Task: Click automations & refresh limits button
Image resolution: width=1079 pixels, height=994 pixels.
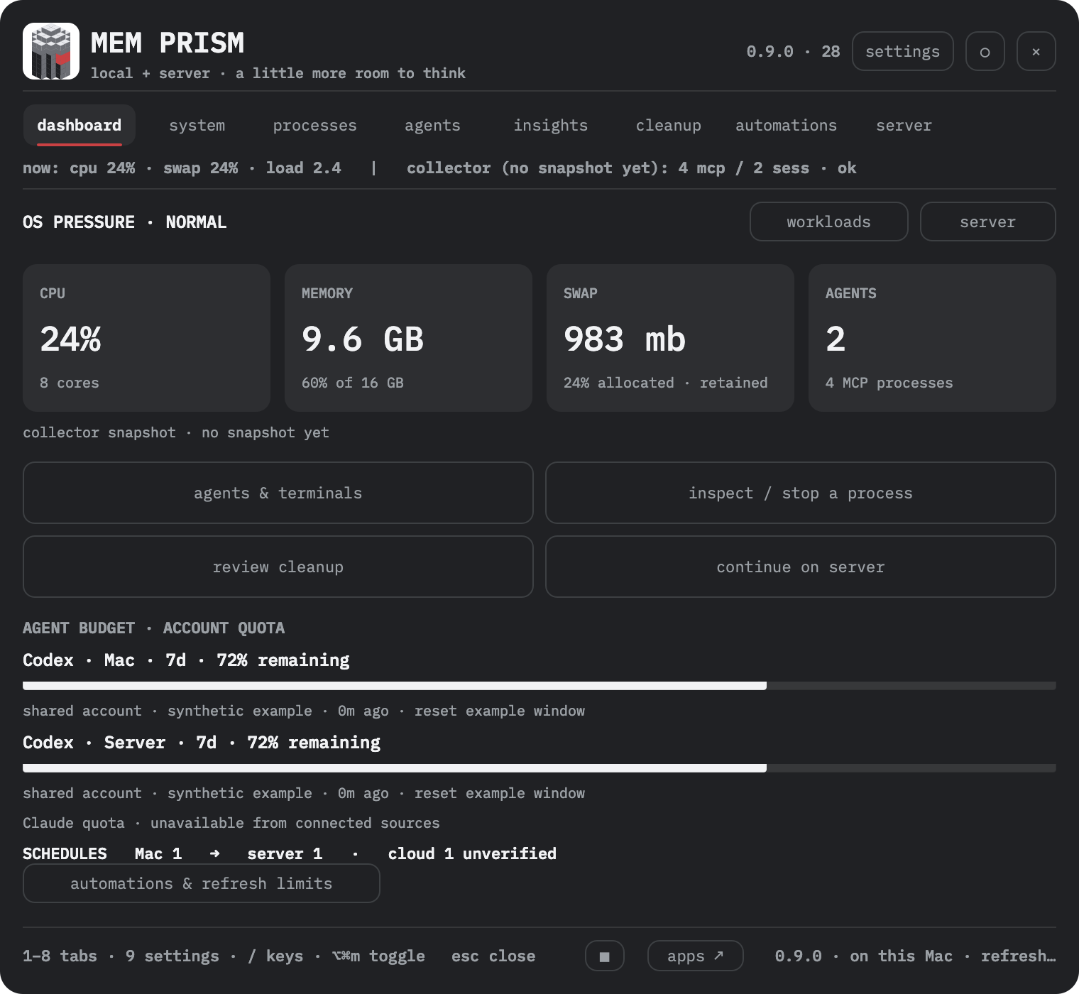Action: [202, 883]
